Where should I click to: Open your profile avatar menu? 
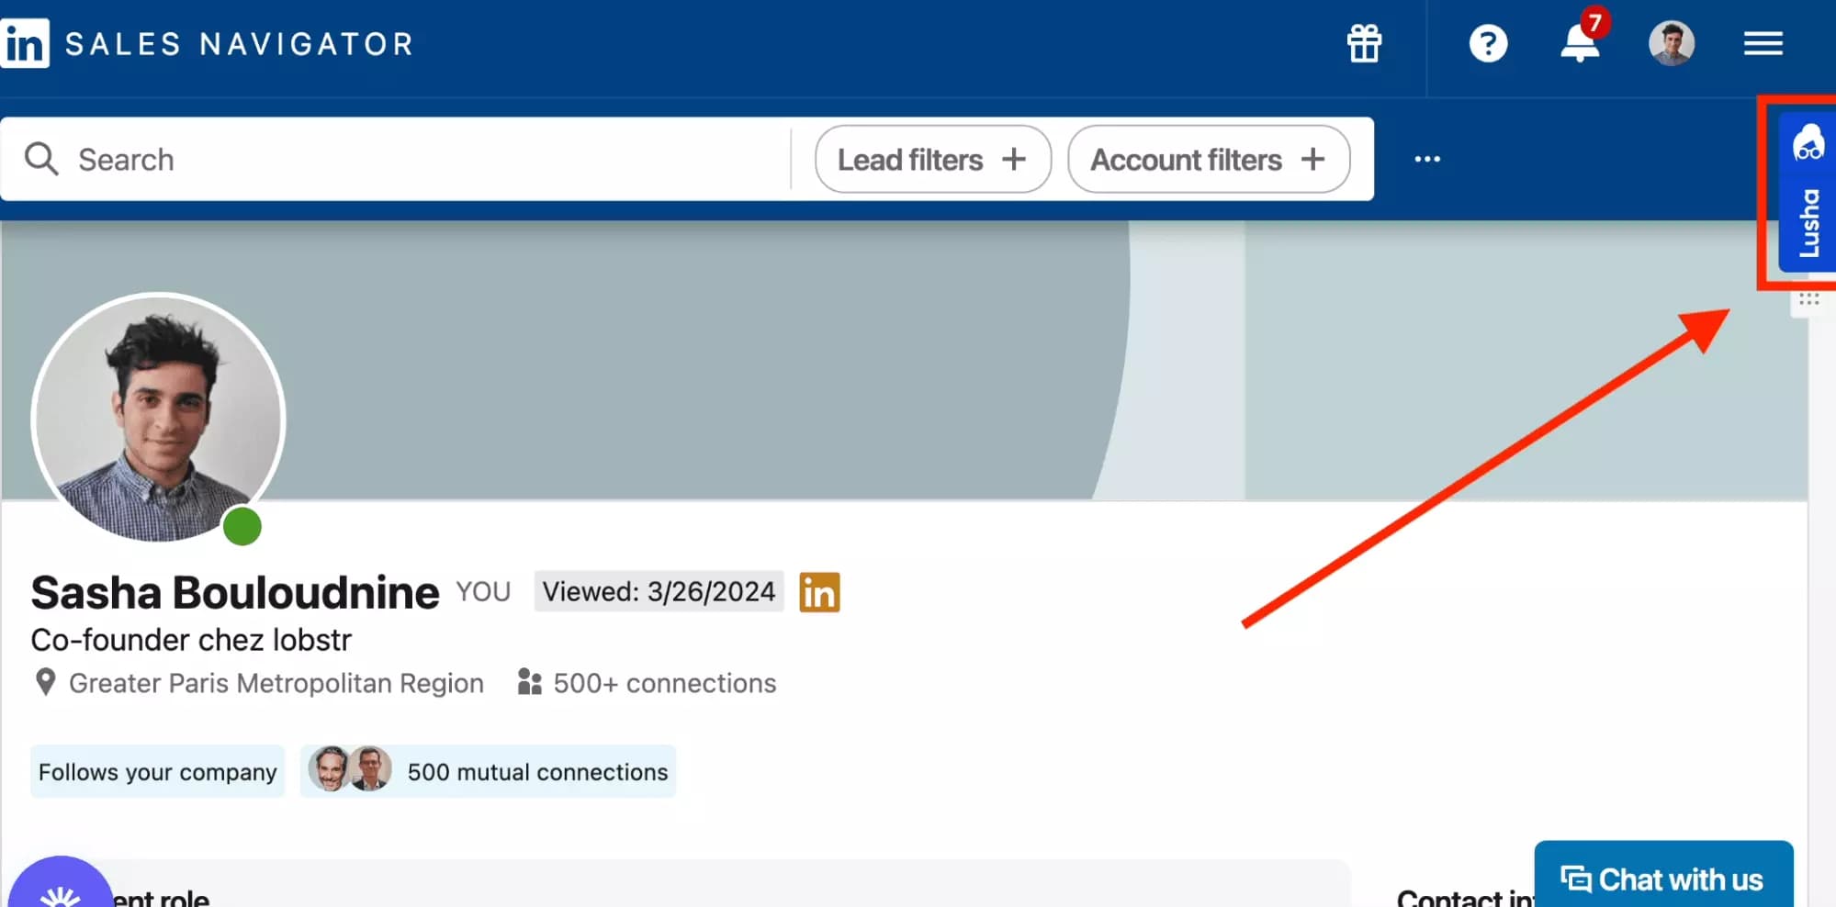click(1672, 41)
